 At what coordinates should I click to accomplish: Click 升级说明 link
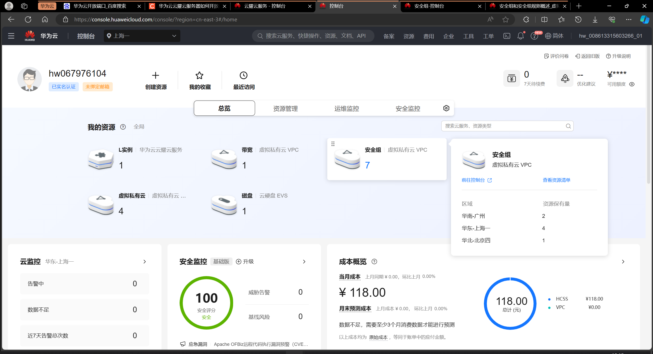(x=618, y=56)
